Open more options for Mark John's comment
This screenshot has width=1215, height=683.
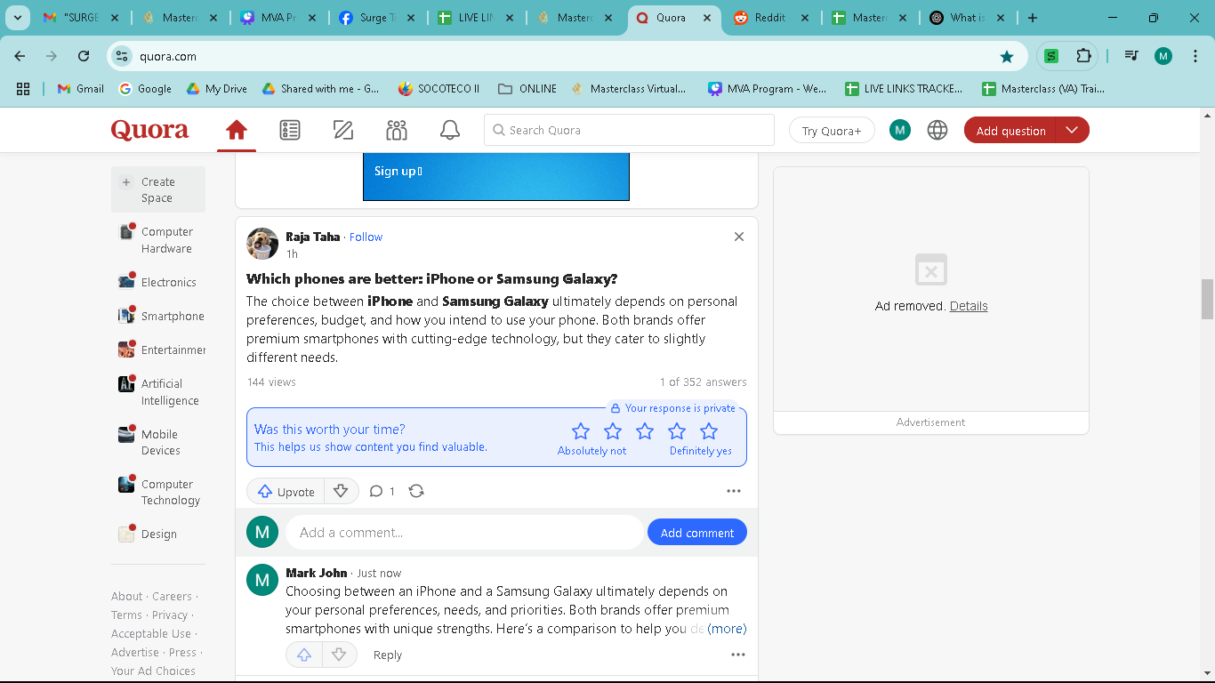point(738,655)
